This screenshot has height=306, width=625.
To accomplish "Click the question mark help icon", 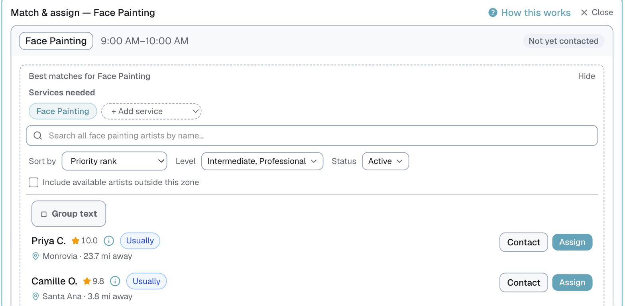I will [x=493, y=13].
